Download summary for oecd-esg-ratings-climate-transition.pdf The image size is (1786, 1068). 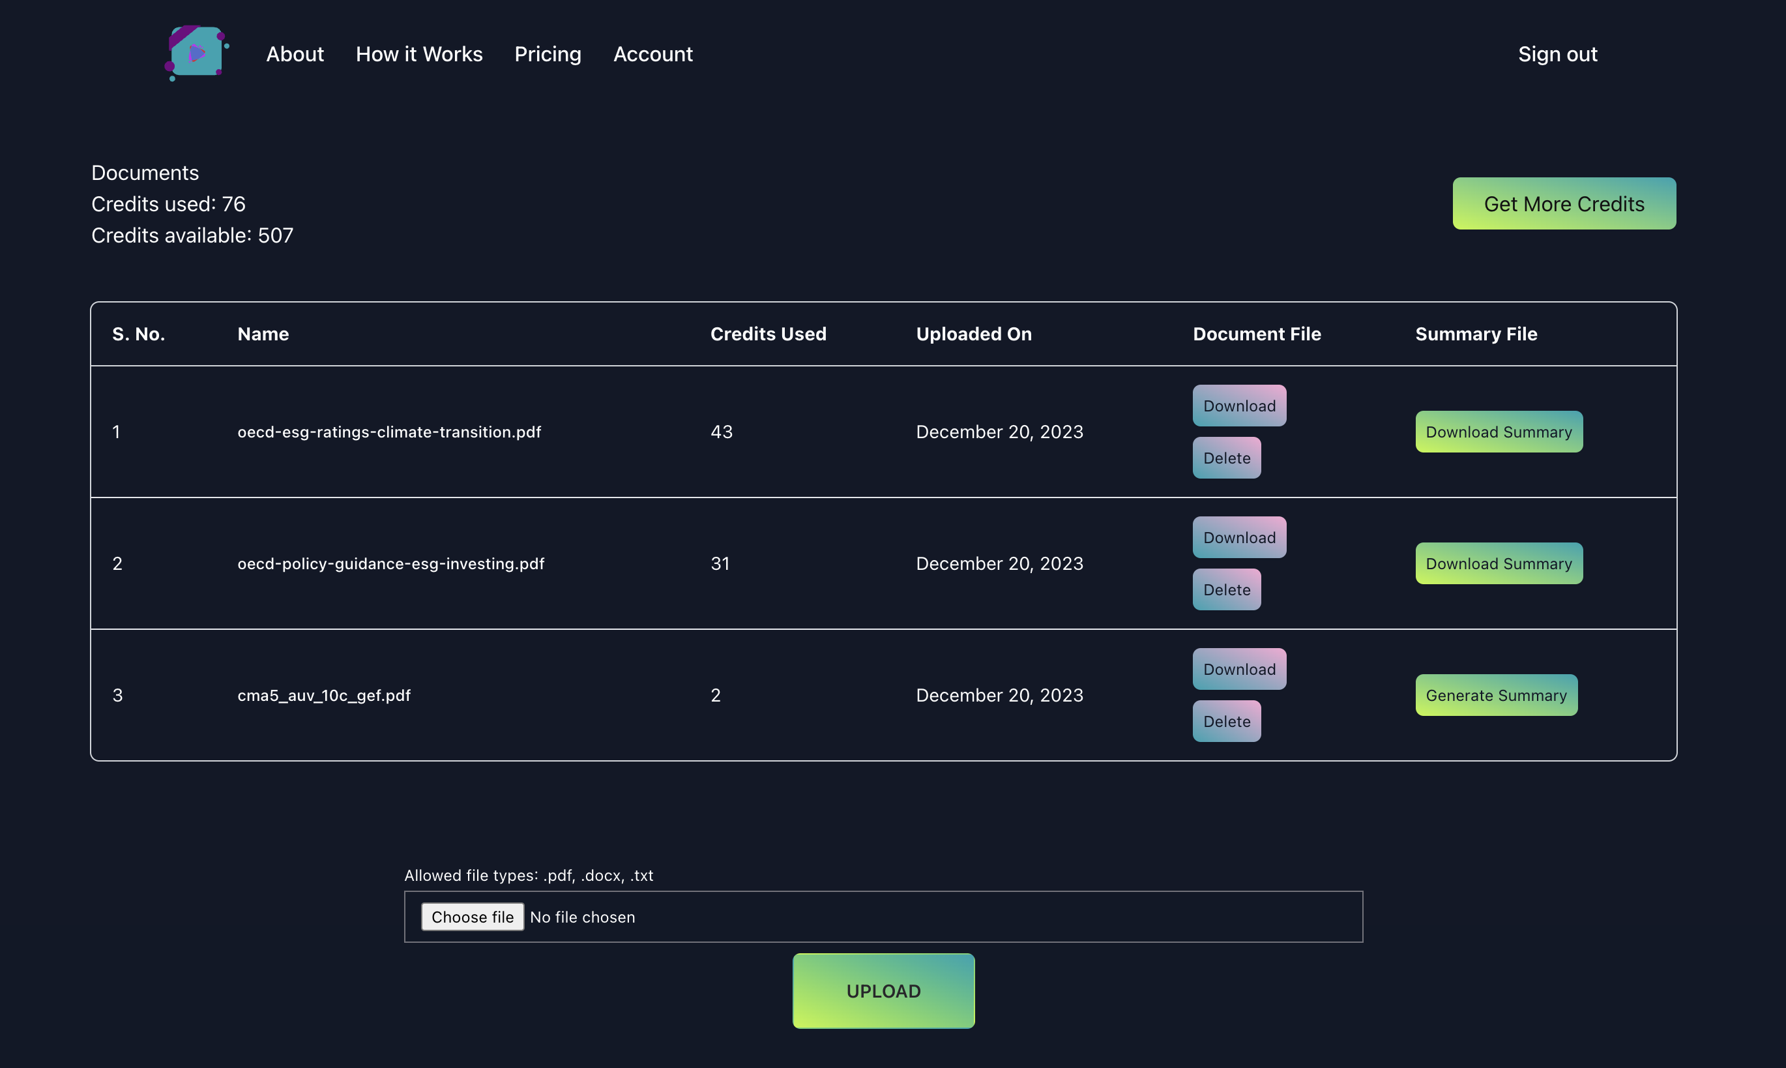point(1499,432)
